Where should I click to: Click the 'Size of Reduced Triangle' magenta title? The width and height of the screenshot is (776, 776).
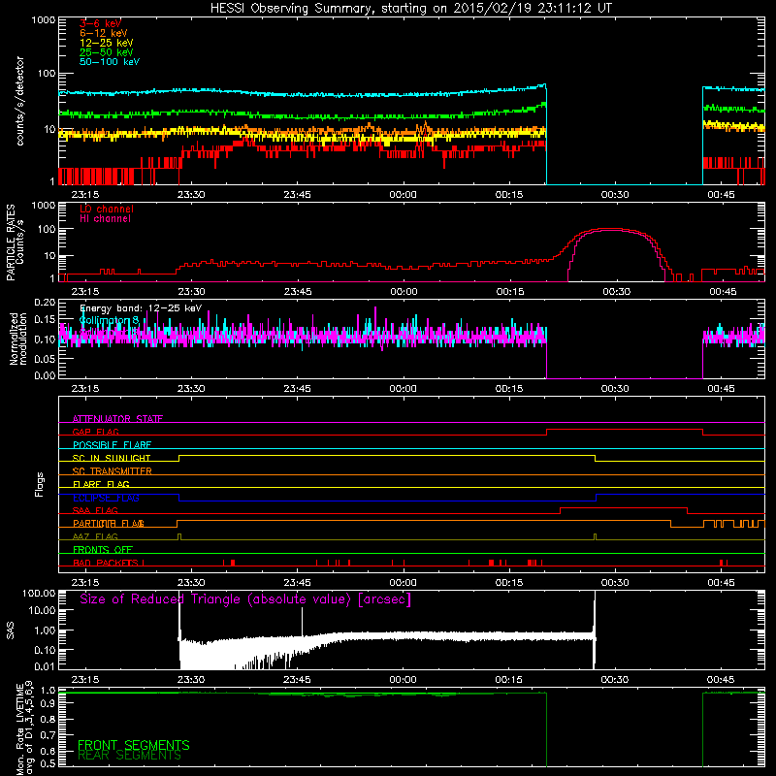245,599
